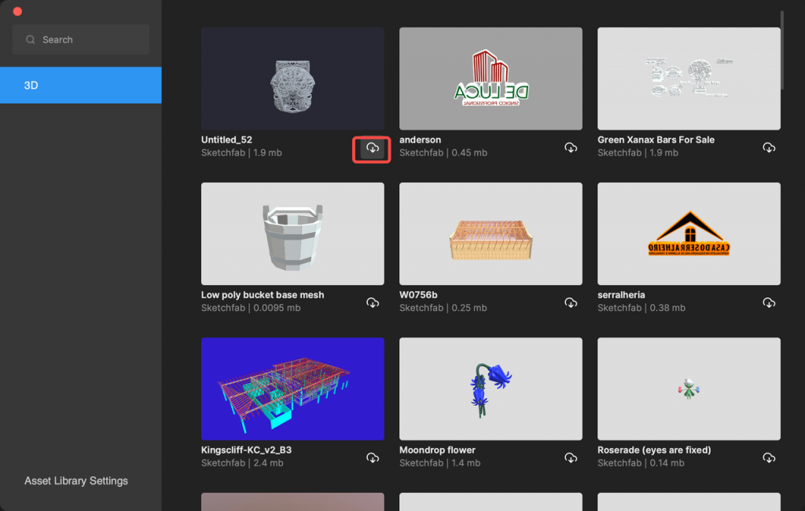Click the asset grid vertical scrollbar
Viewport: 805px width, 511px height.
(x=782, y=50)
